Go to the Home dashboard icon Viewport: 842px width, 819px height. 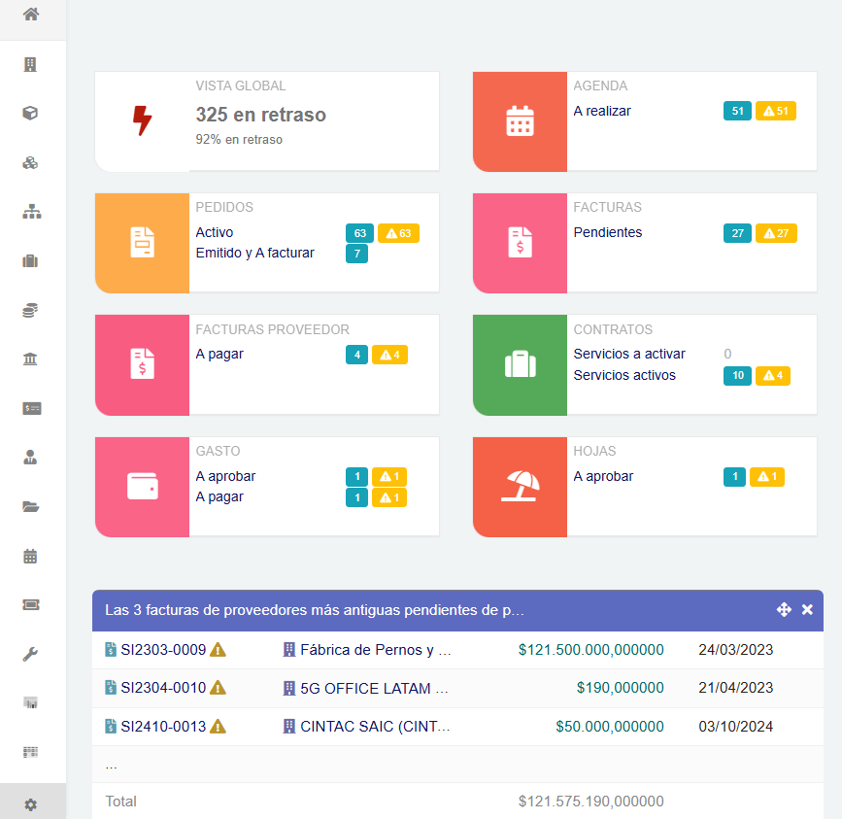[x=31, y=15]
